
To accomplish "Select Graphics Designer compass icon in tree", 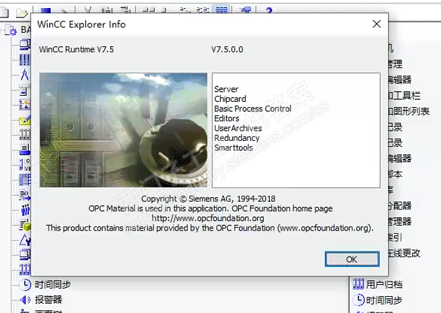I will (x=25, y=74).
